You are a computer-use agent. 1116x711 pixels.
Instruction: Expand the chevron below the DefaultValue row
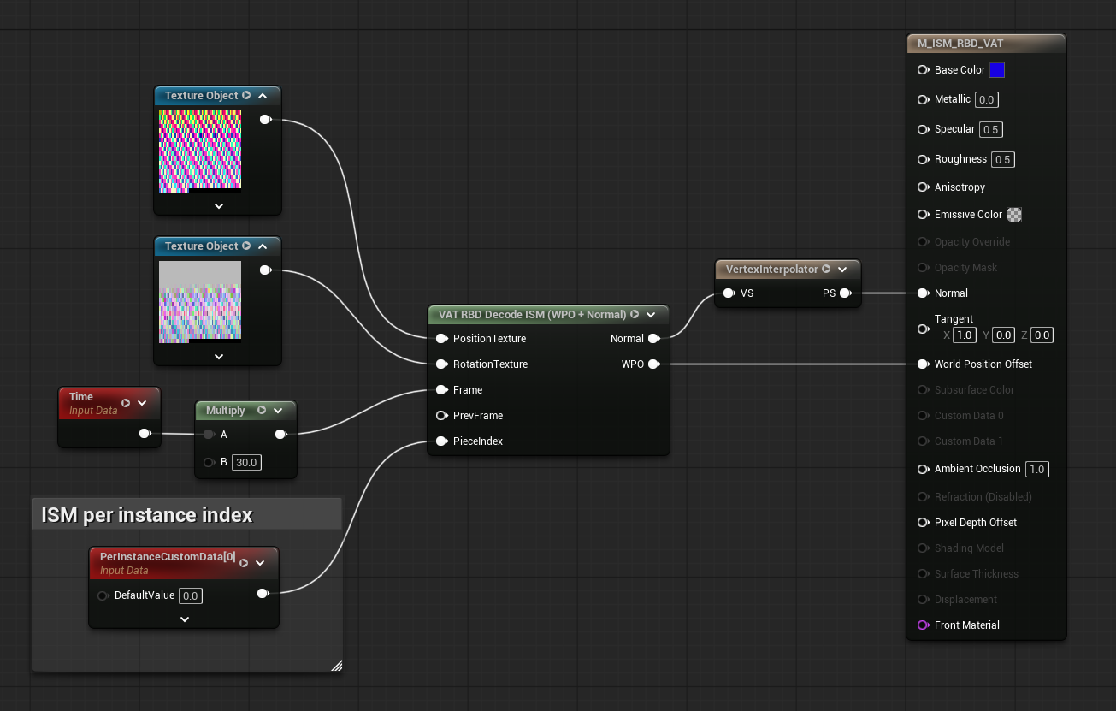pos(185,619)
